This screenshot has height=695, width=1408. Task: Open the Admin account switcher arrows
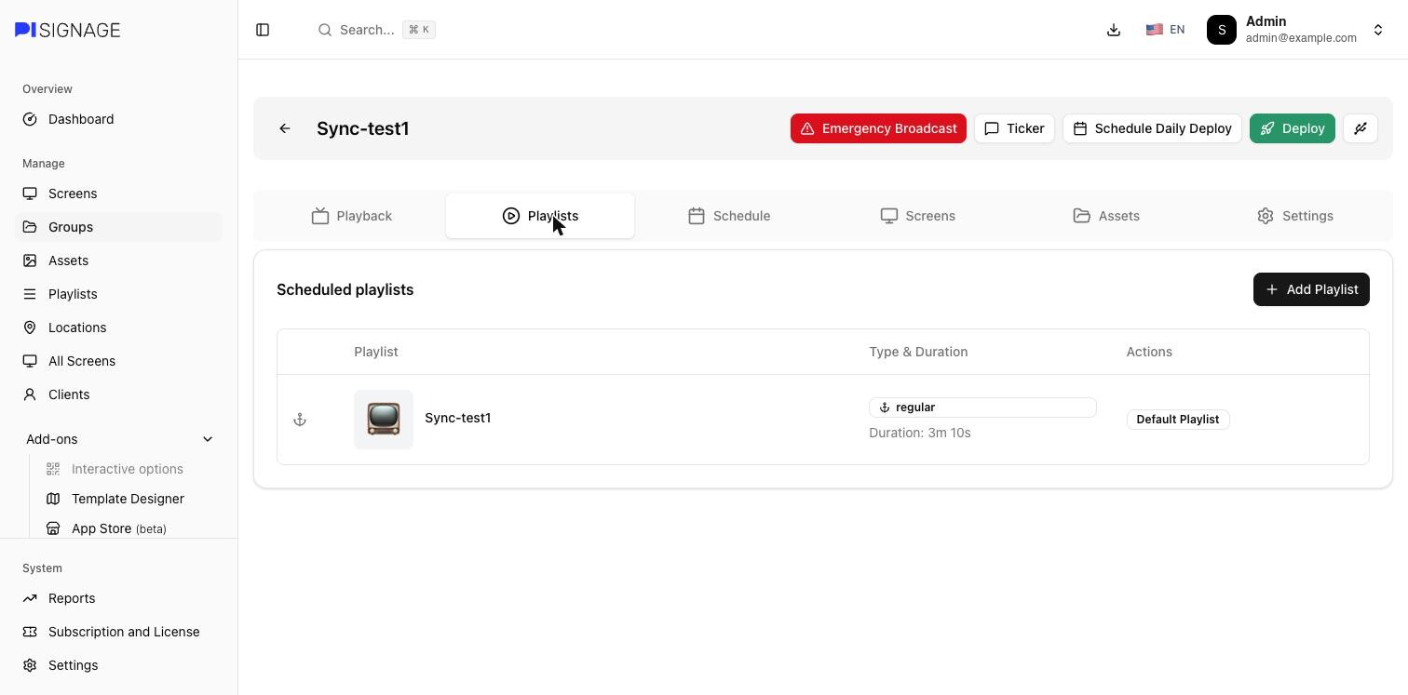coord(1378,30)
